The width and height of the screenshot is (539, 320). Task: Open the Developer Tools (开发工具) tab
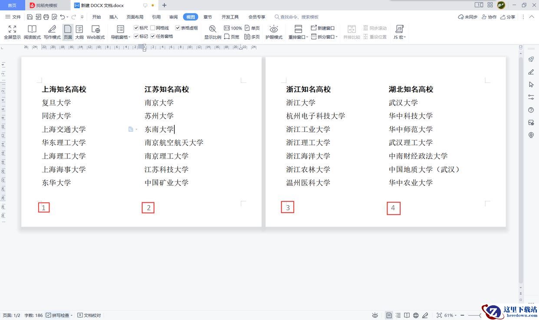pos(230,17)
